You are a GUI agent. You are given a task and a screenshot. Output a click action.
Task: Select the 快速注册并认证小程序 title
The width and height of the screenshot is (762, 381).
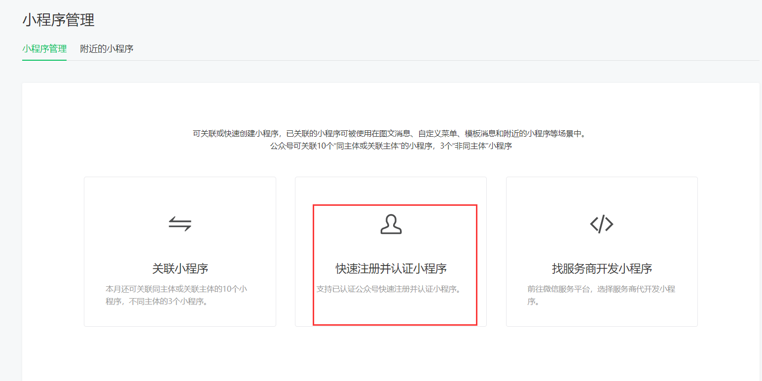[x=391, y=269]
